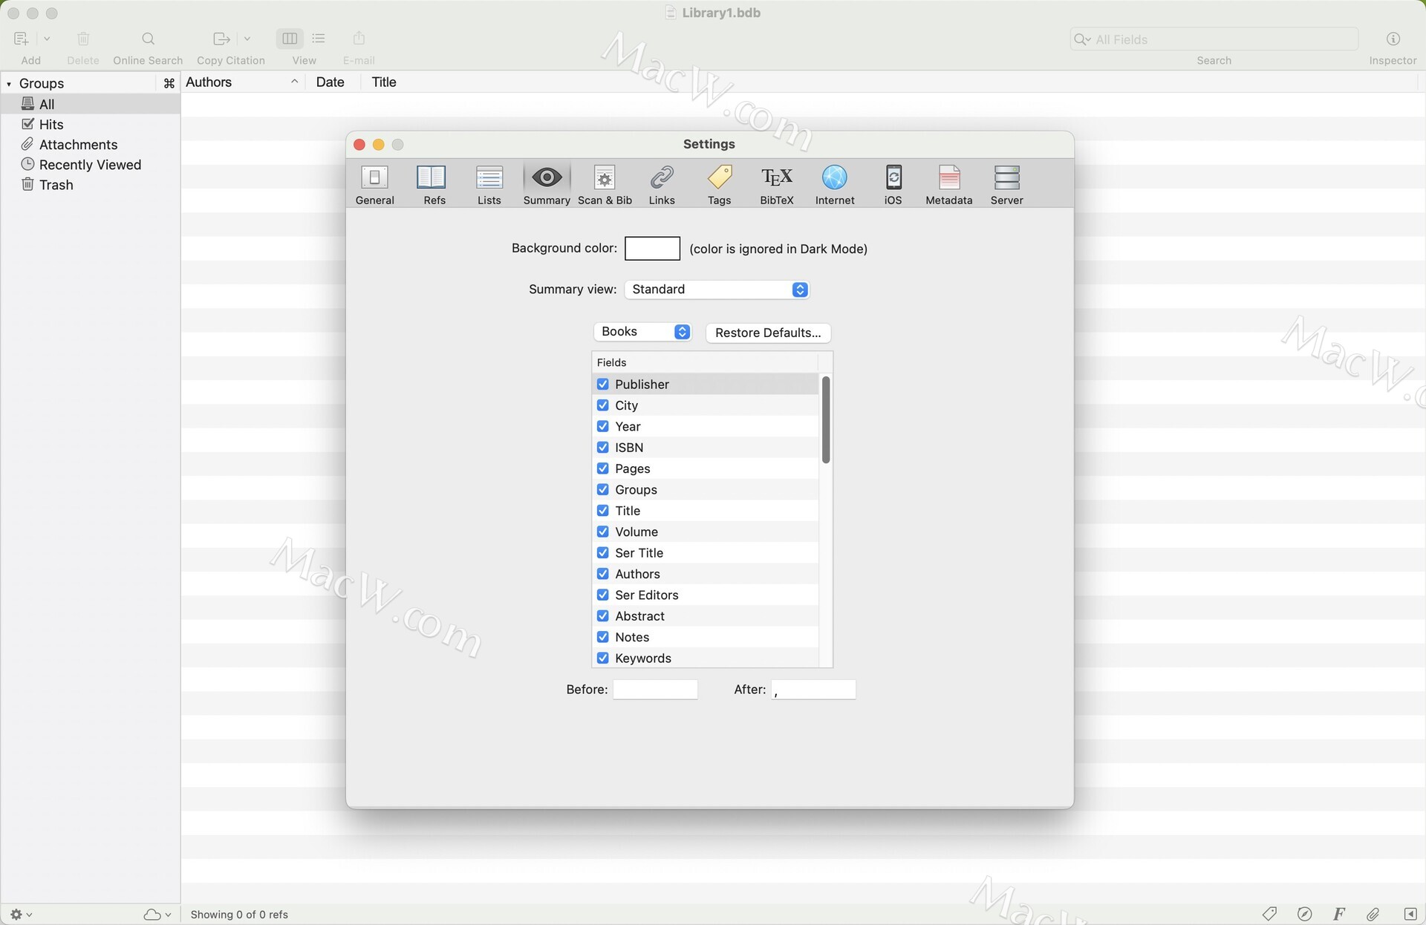
Task: Switch to the Lists settings tab
Action: [489, 184]
